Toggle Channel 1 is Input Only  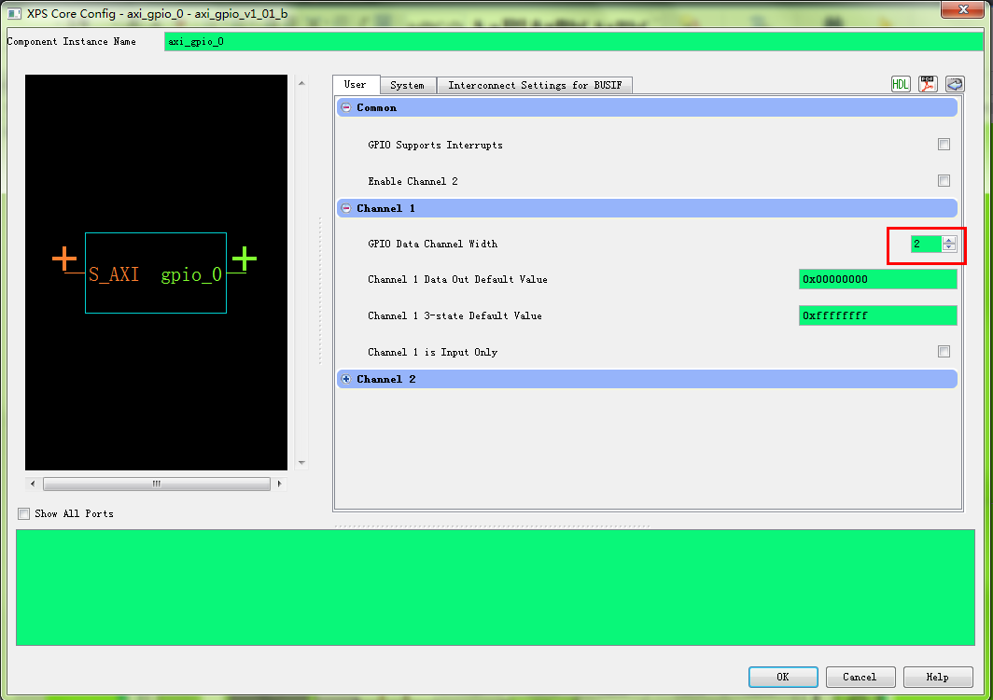[x=944, y=352]
